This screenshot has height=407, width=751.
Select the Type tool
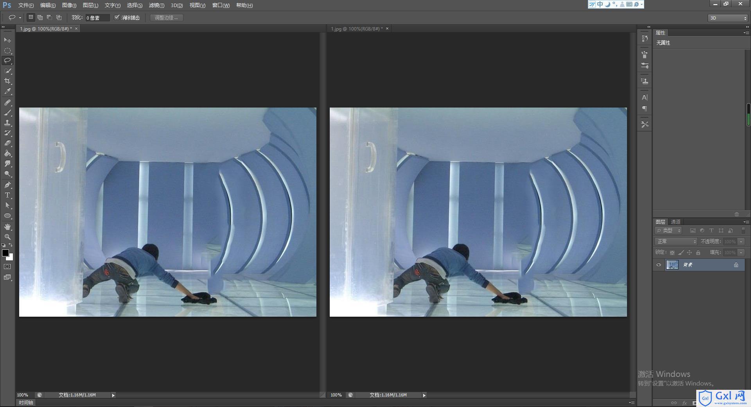point(7,195)
